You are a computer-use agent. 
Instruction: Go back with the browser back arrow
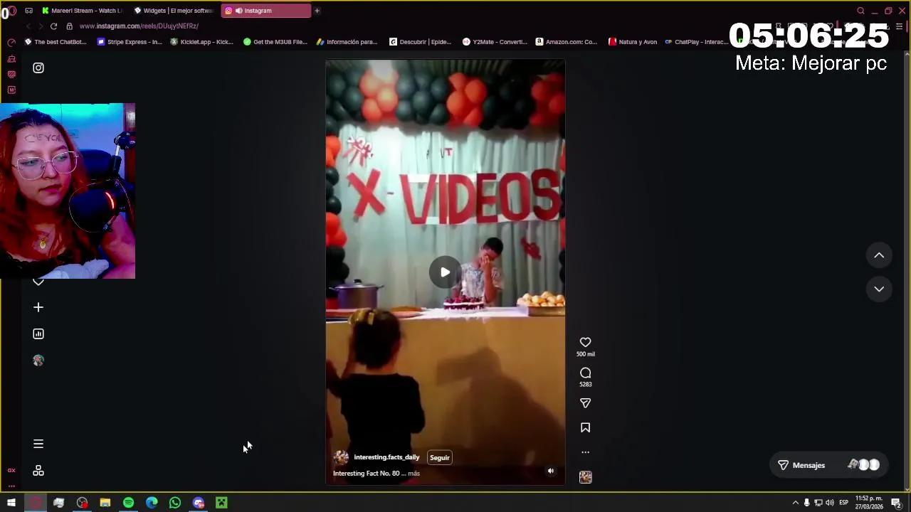28,26
